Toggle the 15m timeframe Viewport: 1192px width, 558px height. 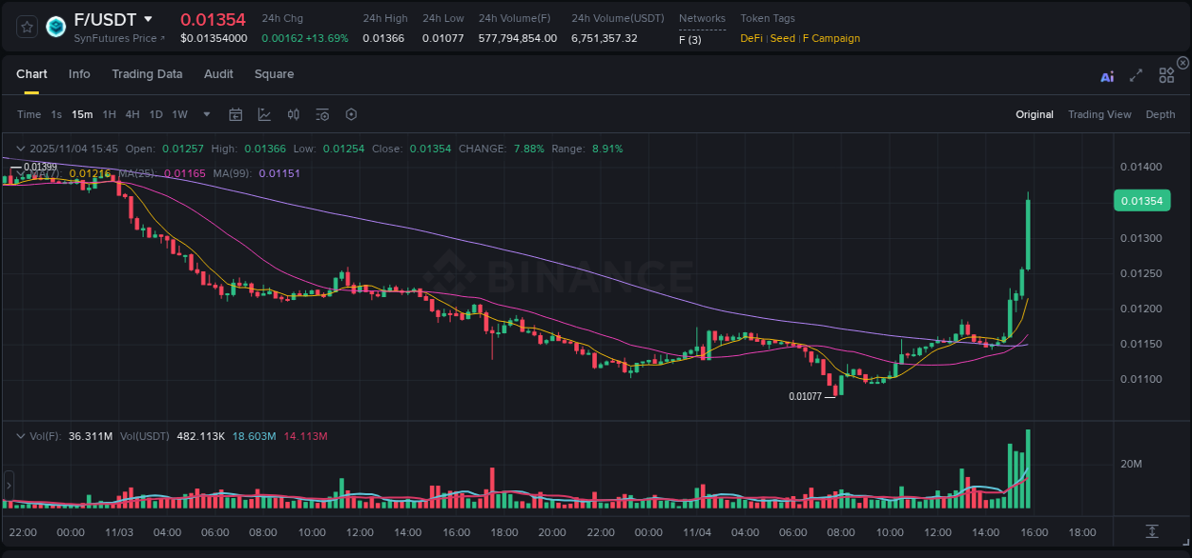82,114
